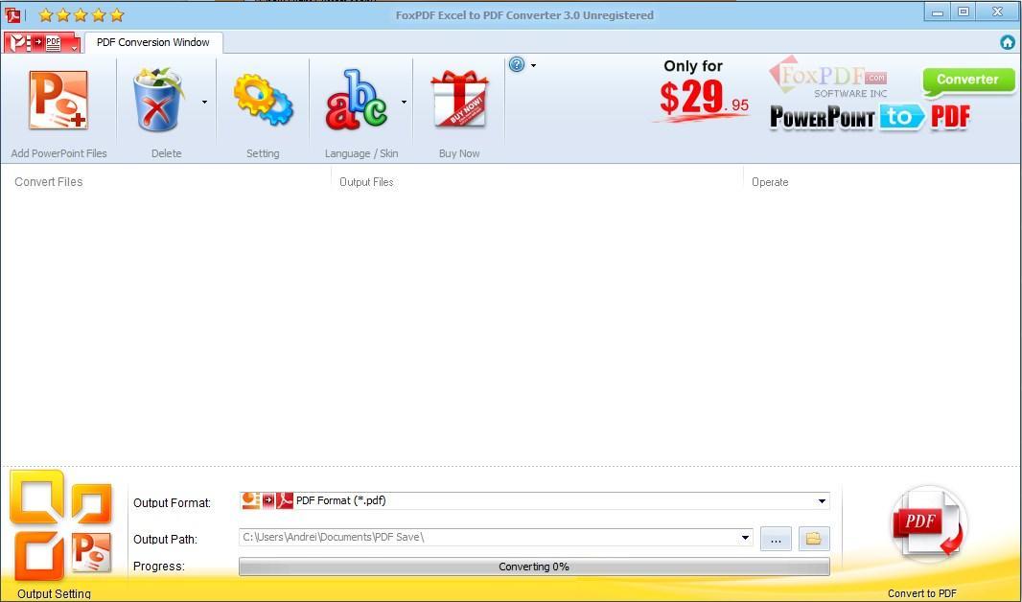The width and height of the screenshot is (1022, 602).
Task: Click the green Converter button
Action: pyautogui.click(x=967, y=81)
